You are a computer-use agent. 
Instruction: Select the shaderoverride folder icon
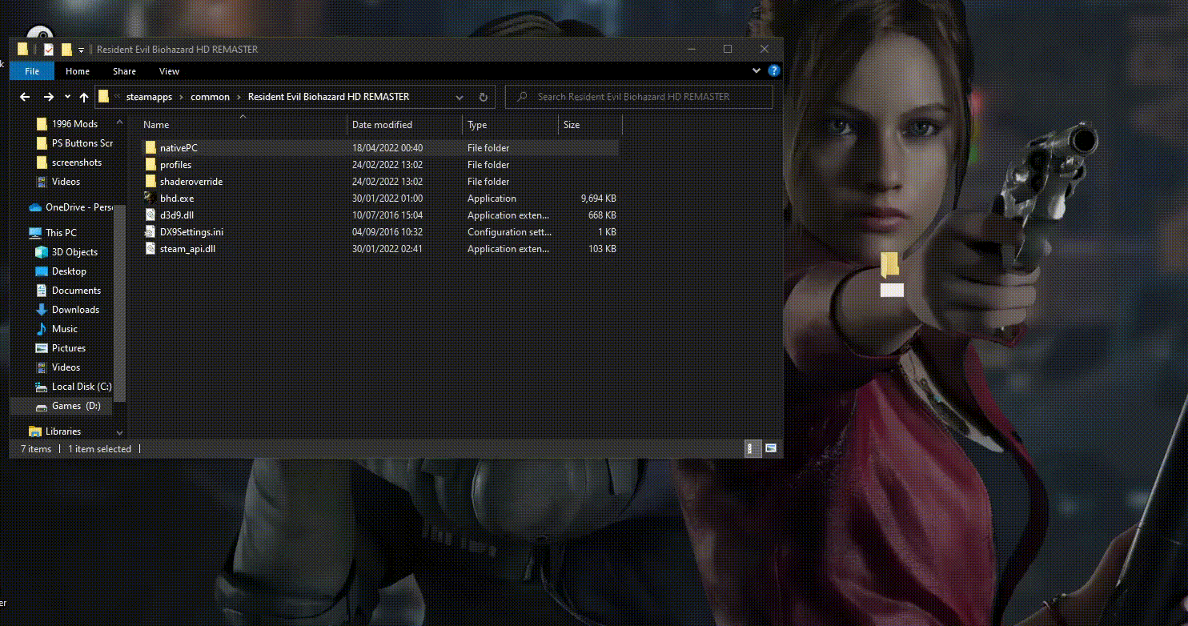pos(151,182)
